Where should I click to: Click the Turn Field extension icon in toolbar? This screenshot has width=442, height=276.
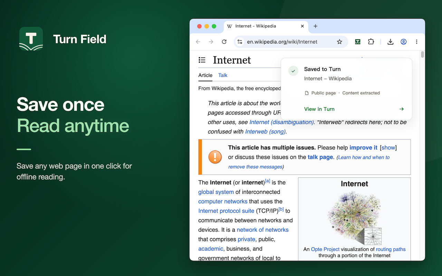[x=358, y=42]
